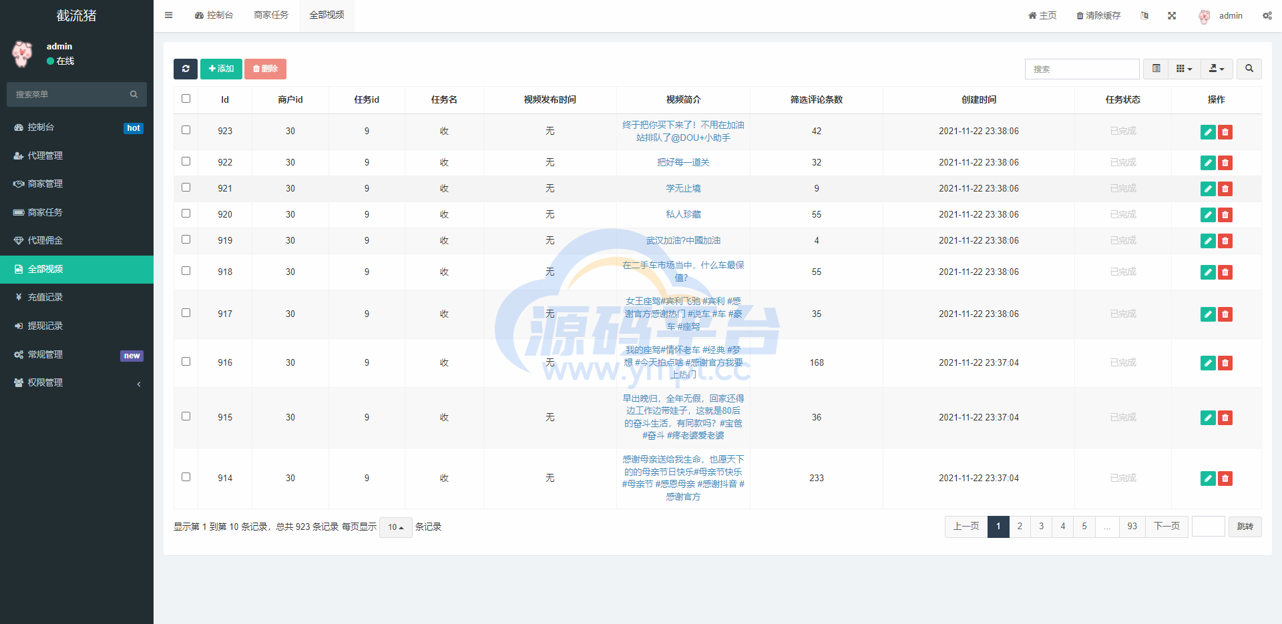Click the green 添加 button

point(221,69)
